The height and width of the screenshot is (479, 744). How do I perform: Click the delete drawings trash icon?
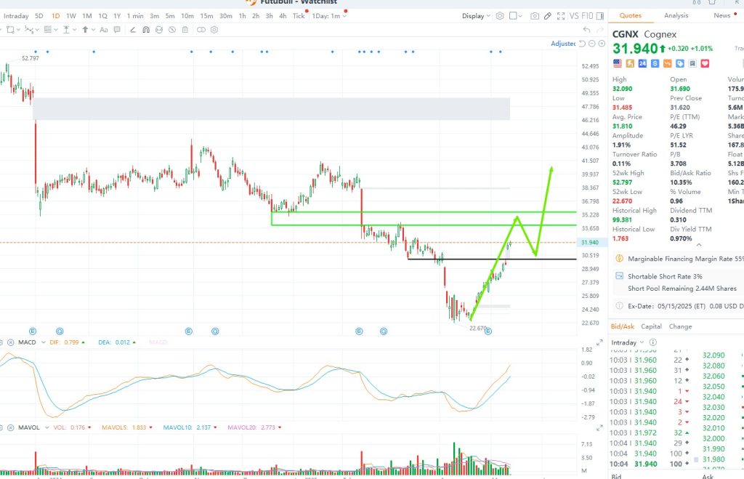pyautogui.click(x=185, y=29)
